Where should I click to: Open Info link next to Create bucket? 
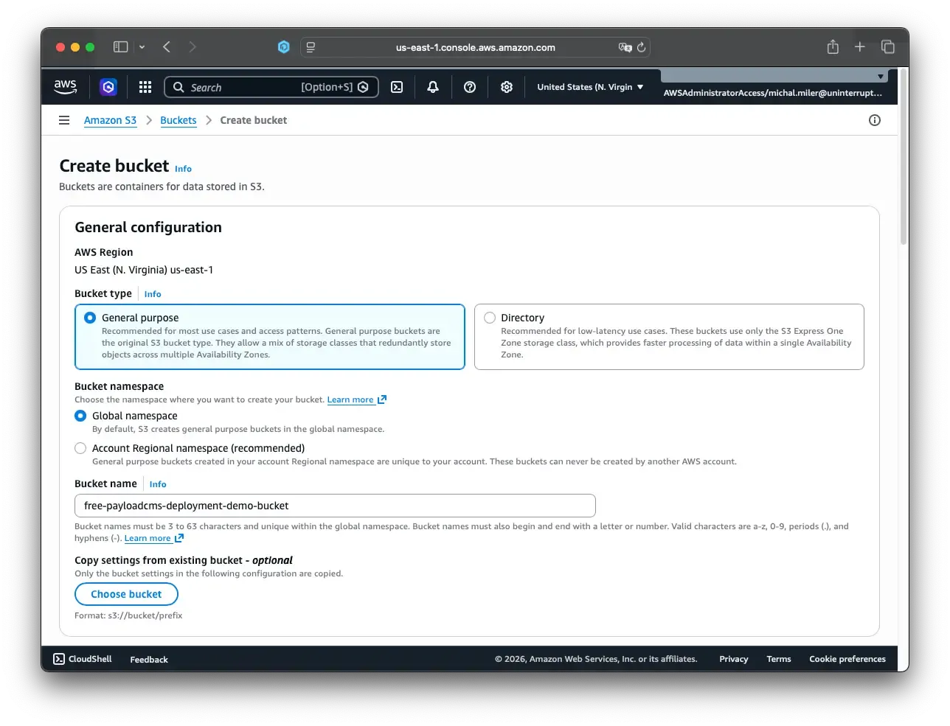click(x=183, y=169)
